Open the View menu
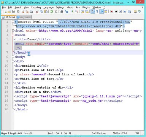Viewport: 146px width, 137px height. click(26, 8)
